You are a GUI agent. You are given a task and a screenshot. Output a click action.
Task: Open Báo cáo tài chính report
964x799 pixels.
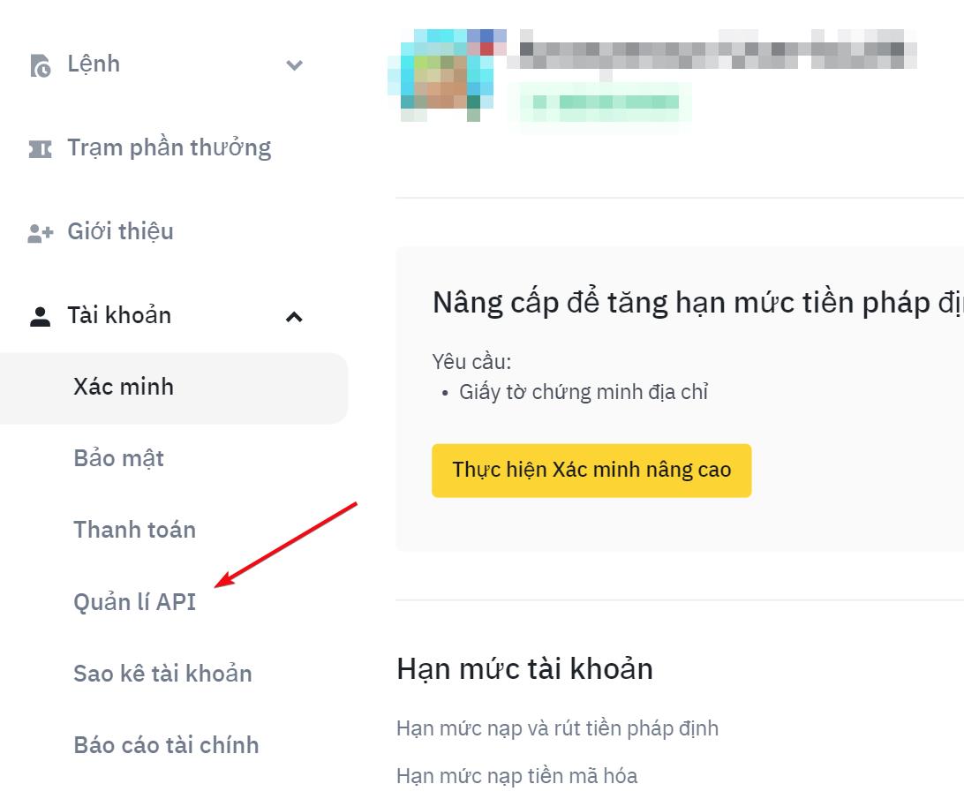[x=166, y=745]
